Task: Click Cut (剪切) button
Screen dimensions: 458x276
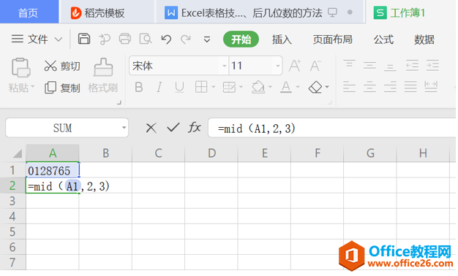Action: 62,66
